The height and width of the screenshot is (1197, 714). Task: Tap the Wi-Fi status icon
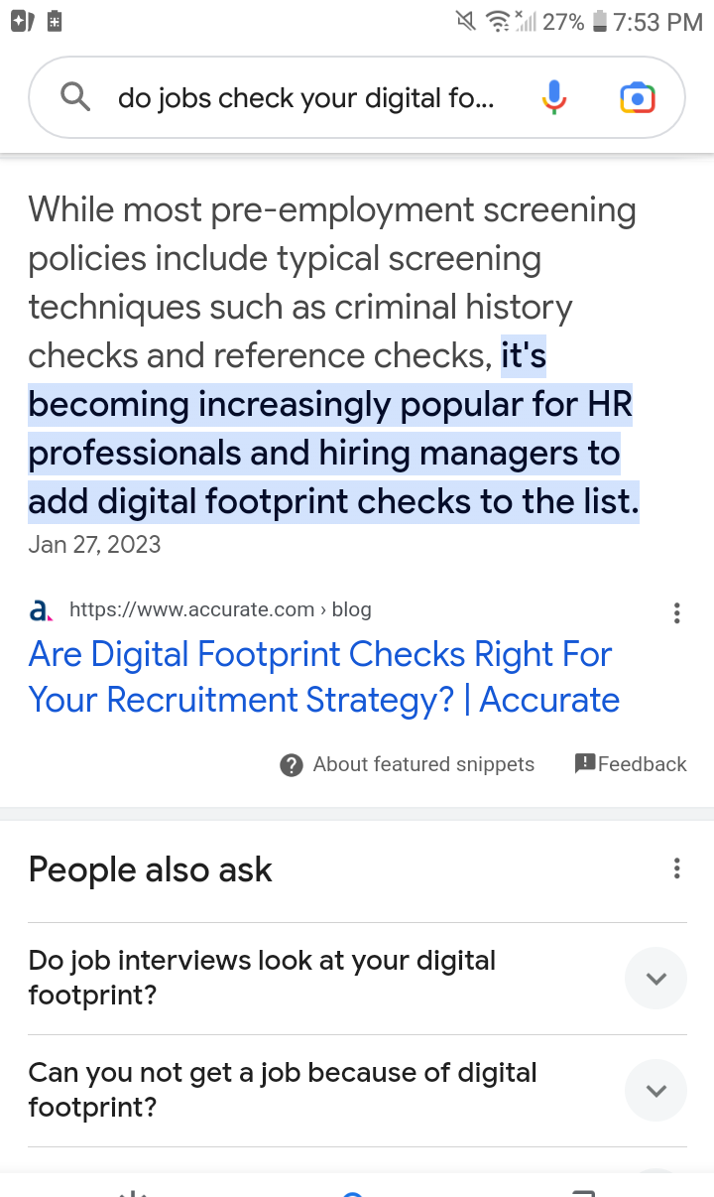pos(497,21)
